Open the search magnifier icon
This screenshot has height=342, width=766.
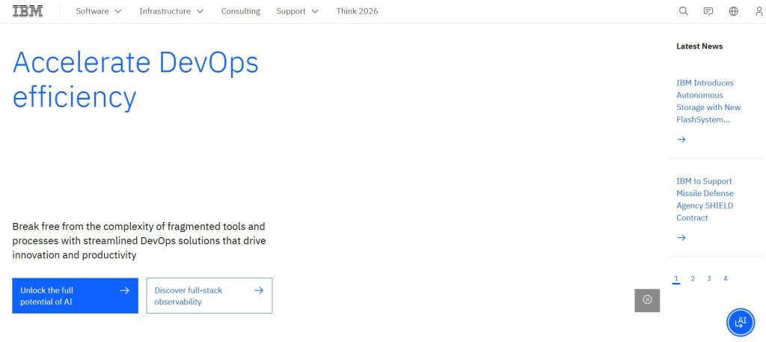[x=683, y=11]
